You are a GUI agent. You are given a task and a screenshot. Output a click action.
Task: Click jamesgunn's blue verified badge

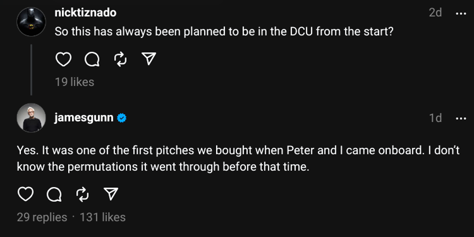(122, 118)
